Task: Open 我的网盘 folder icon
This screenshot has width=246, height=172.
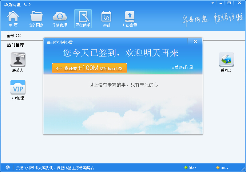Action: pos(37,19)
